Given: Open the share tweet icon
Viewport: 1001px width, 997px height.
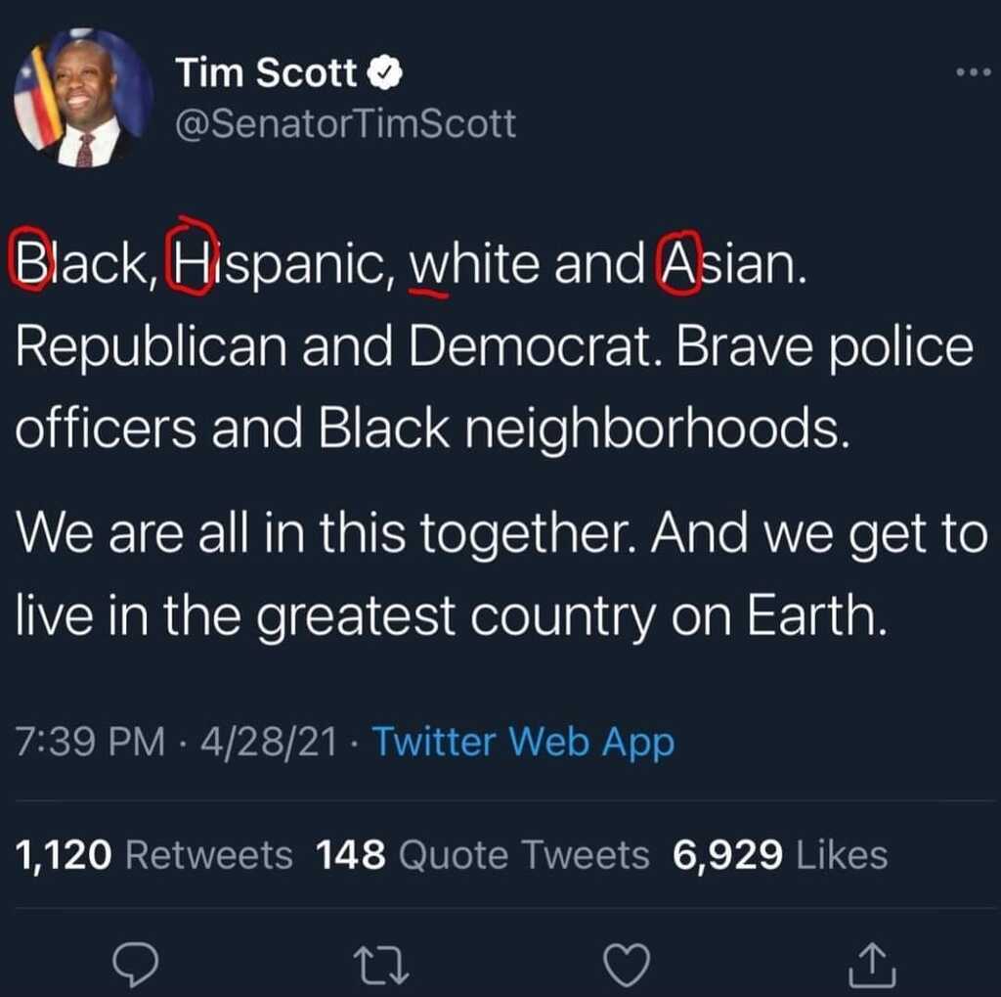Looking at the screenshot, I should tap(872, 965).
